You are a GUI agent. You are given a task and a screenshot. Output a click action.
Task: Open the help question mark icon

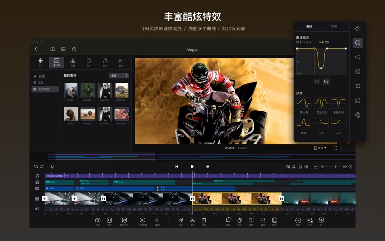coord(74,49)
